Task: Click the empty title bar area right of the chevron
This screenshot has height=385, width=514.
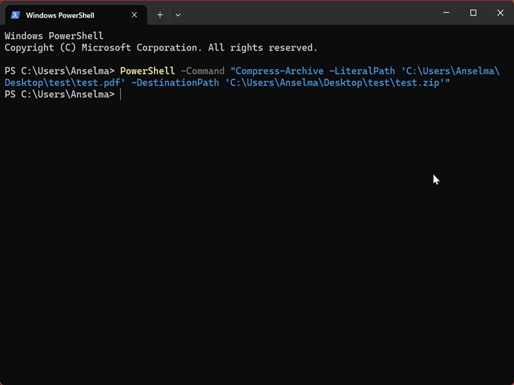Action: [x=308, y=13]
